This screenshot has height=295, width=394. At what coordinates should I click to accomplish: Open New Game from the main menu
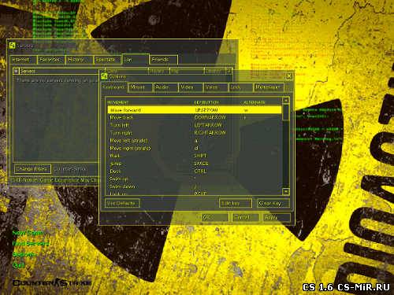[28, 233]
